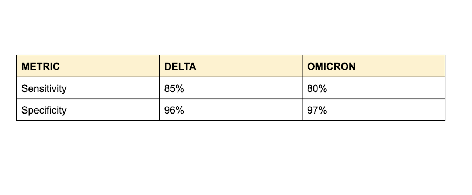This screenshot has height=195, width=472.
Task: Click the line between 80% and 97% cells
Action: point(374,98)
